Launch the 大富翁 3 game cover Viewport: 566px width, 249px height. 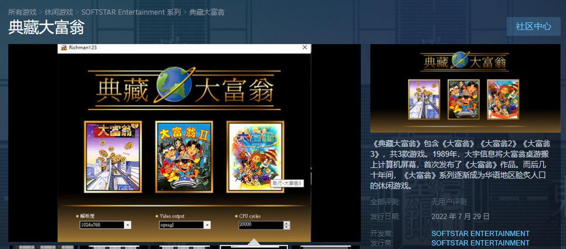pyautogui.click(x=255, y=157)
